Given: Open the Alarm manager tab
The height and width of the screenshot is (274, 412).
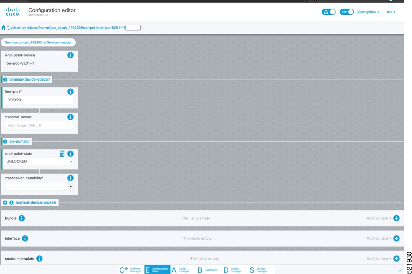Looking at the screenshot, I should 181,270.
